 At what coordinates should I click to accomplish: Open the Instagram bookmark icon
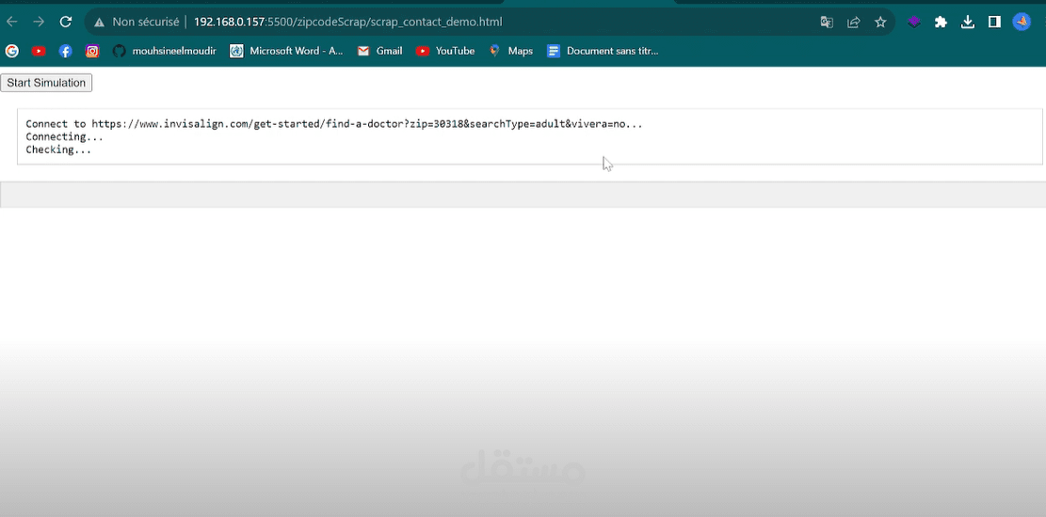(92, 51)
